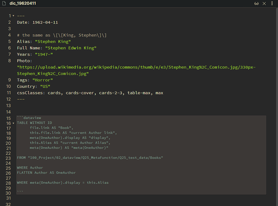Viewport: 278px width, 206px height.
Task: Collapse the frontmatter using the fold arrow
Action: click(13, 16)
